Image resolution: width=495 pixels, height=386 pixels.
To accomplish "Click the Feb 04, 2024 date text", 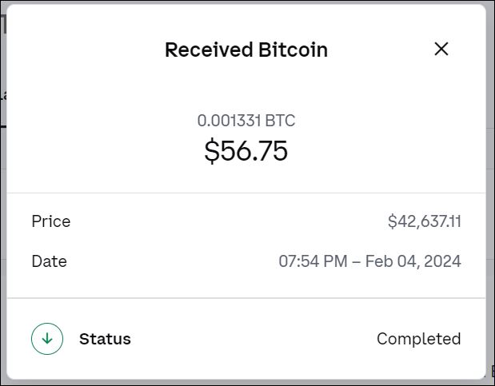I will coord(411,261).
